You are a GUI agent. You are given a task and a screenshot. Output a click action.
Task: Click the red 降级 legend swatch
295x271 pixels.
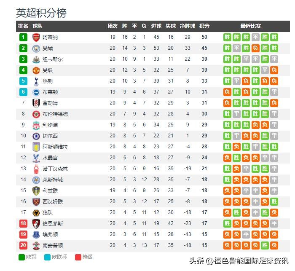[x=78, y=257]
